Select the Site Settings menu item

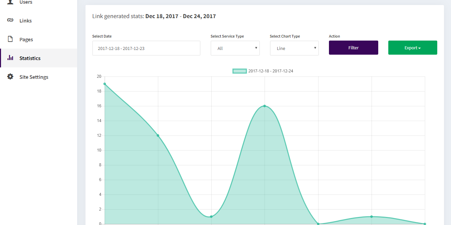(39, 77)
